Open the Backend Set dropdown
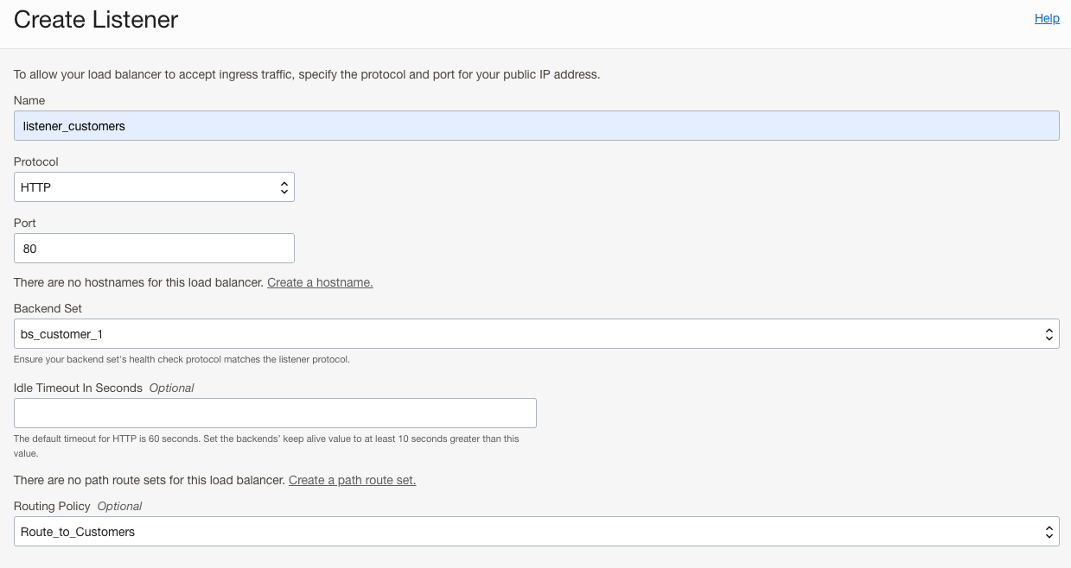Screen dimensions: 1071x568 pos(536,333)
